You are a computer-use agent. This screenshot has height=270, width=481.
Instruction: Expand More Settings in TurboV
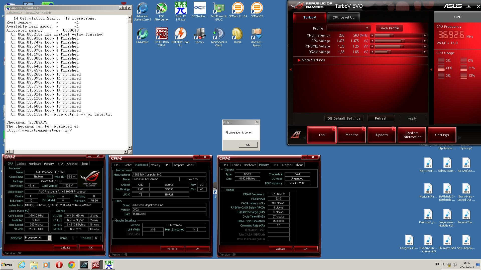[x=311, y=60]
